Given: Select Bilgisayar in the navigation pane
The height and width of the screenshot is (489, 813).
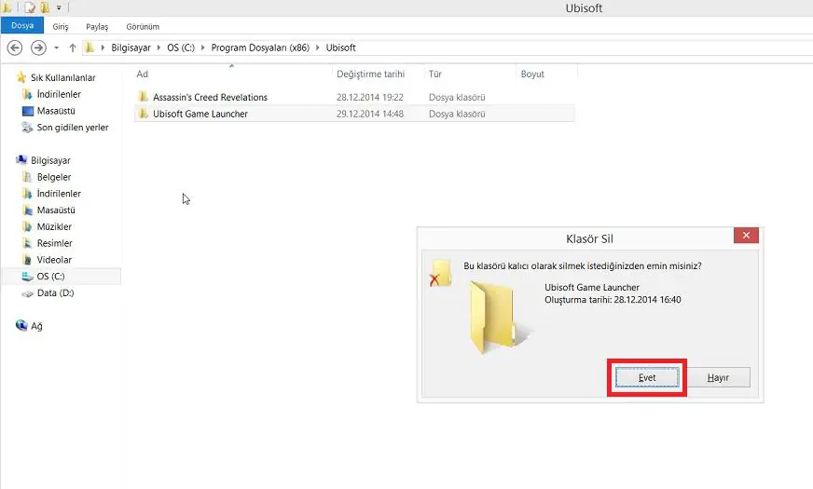Looking at the screenshot, I should click(50, 160).
